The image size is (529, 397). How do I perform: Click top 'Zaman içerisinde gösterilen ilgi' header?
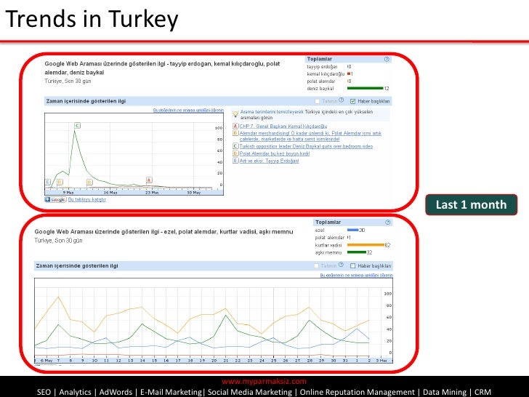(86, 101)
